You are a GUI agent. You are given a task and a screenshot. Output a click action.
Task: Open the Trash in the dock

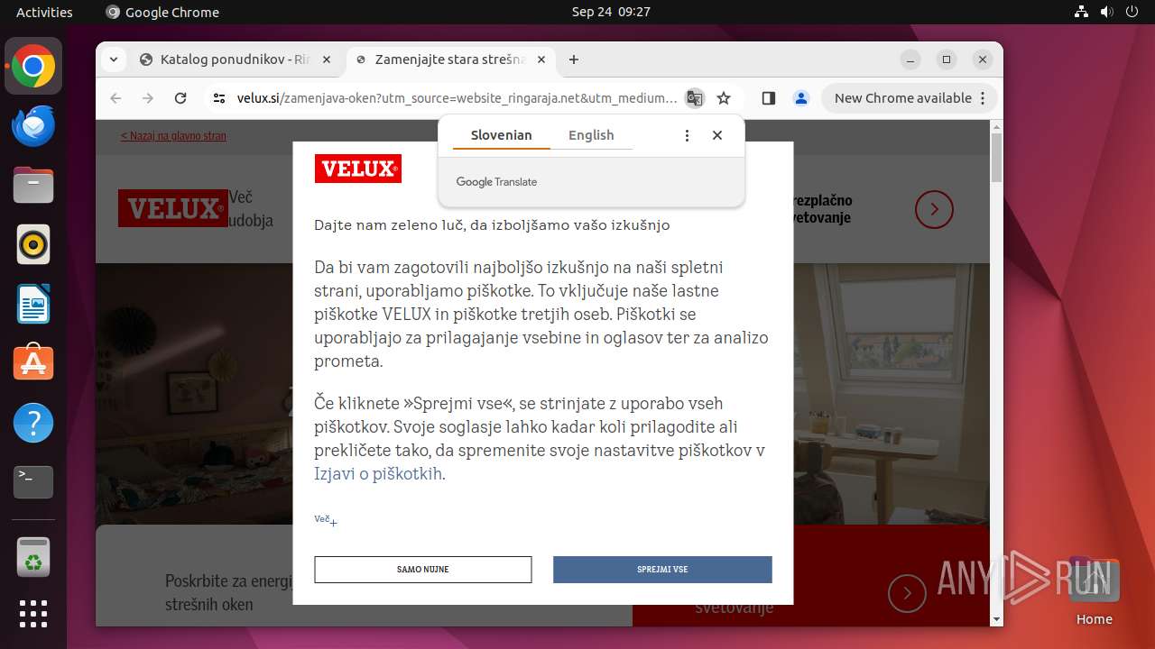(x=33, y=557)
